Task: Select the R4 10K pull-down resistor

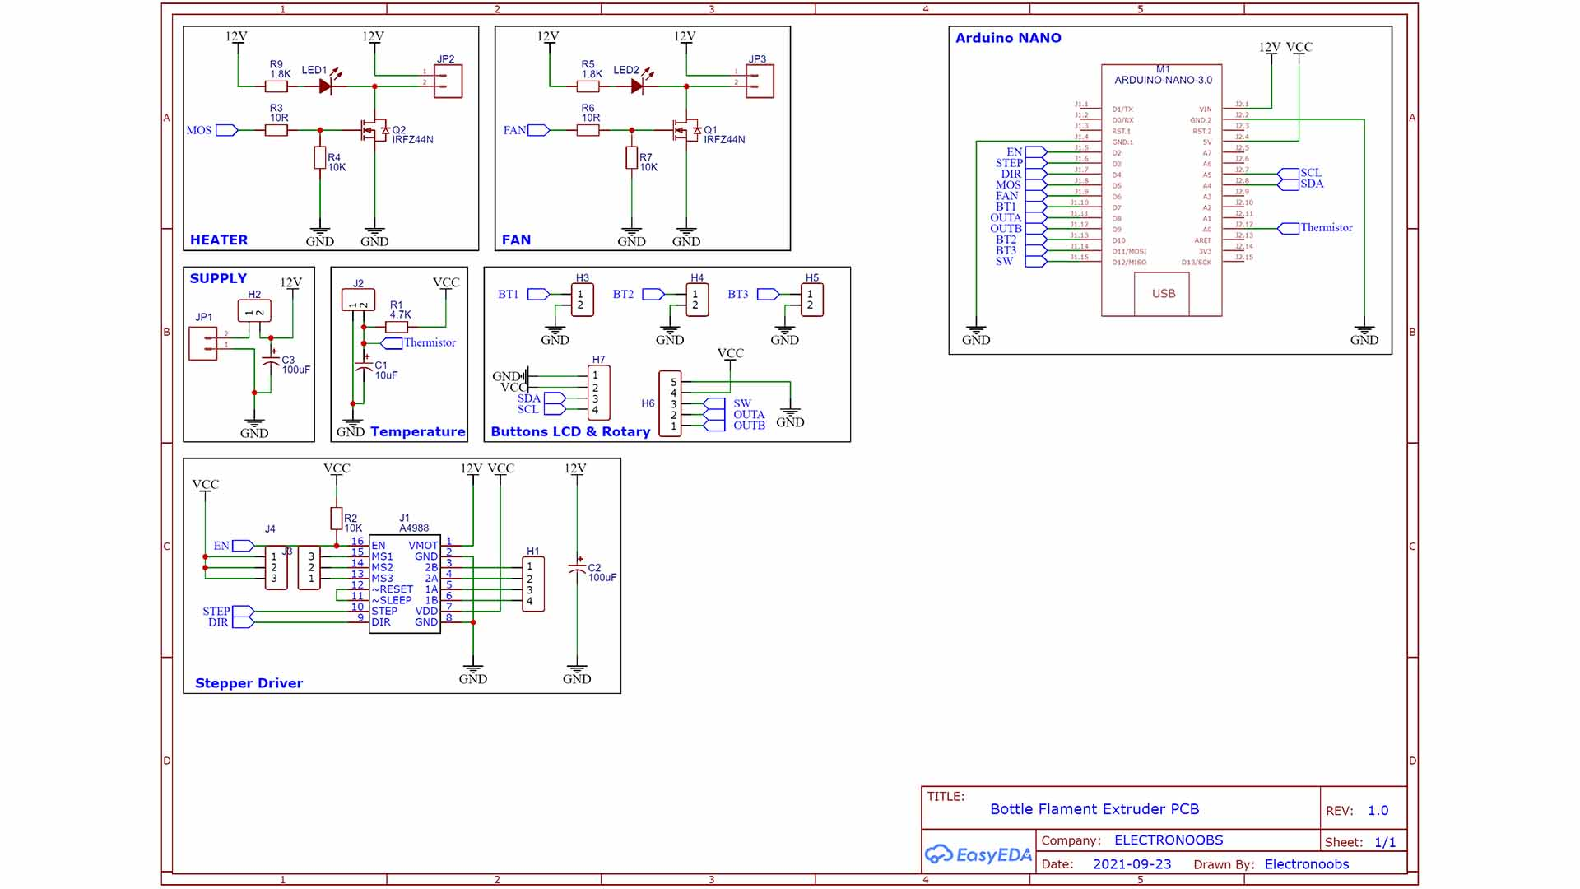Action: 320,158
